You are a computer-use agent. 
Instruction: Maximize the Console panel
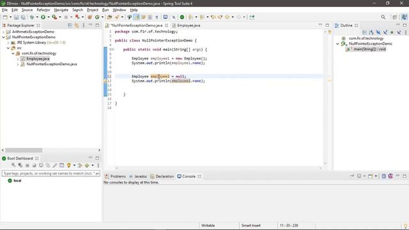click(405, 176)
